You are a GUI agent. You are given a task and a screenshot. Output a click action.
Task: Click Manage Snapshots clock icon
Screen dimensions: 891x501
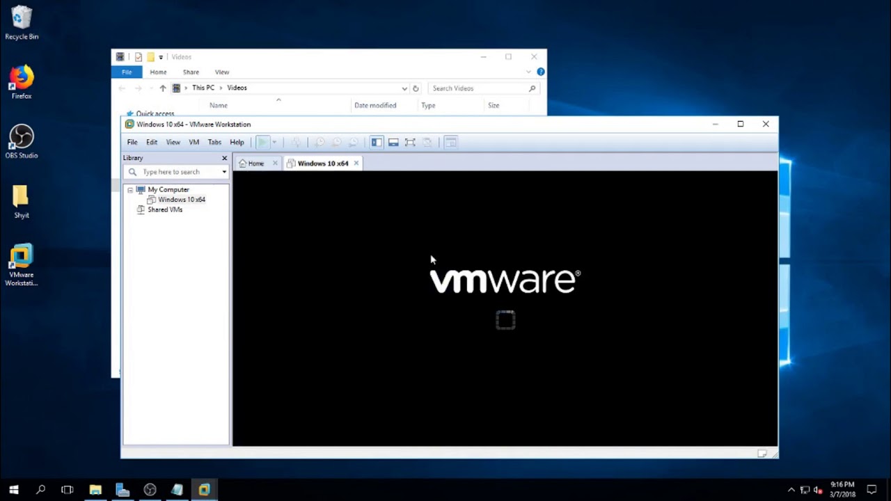[x=353, y=142]
